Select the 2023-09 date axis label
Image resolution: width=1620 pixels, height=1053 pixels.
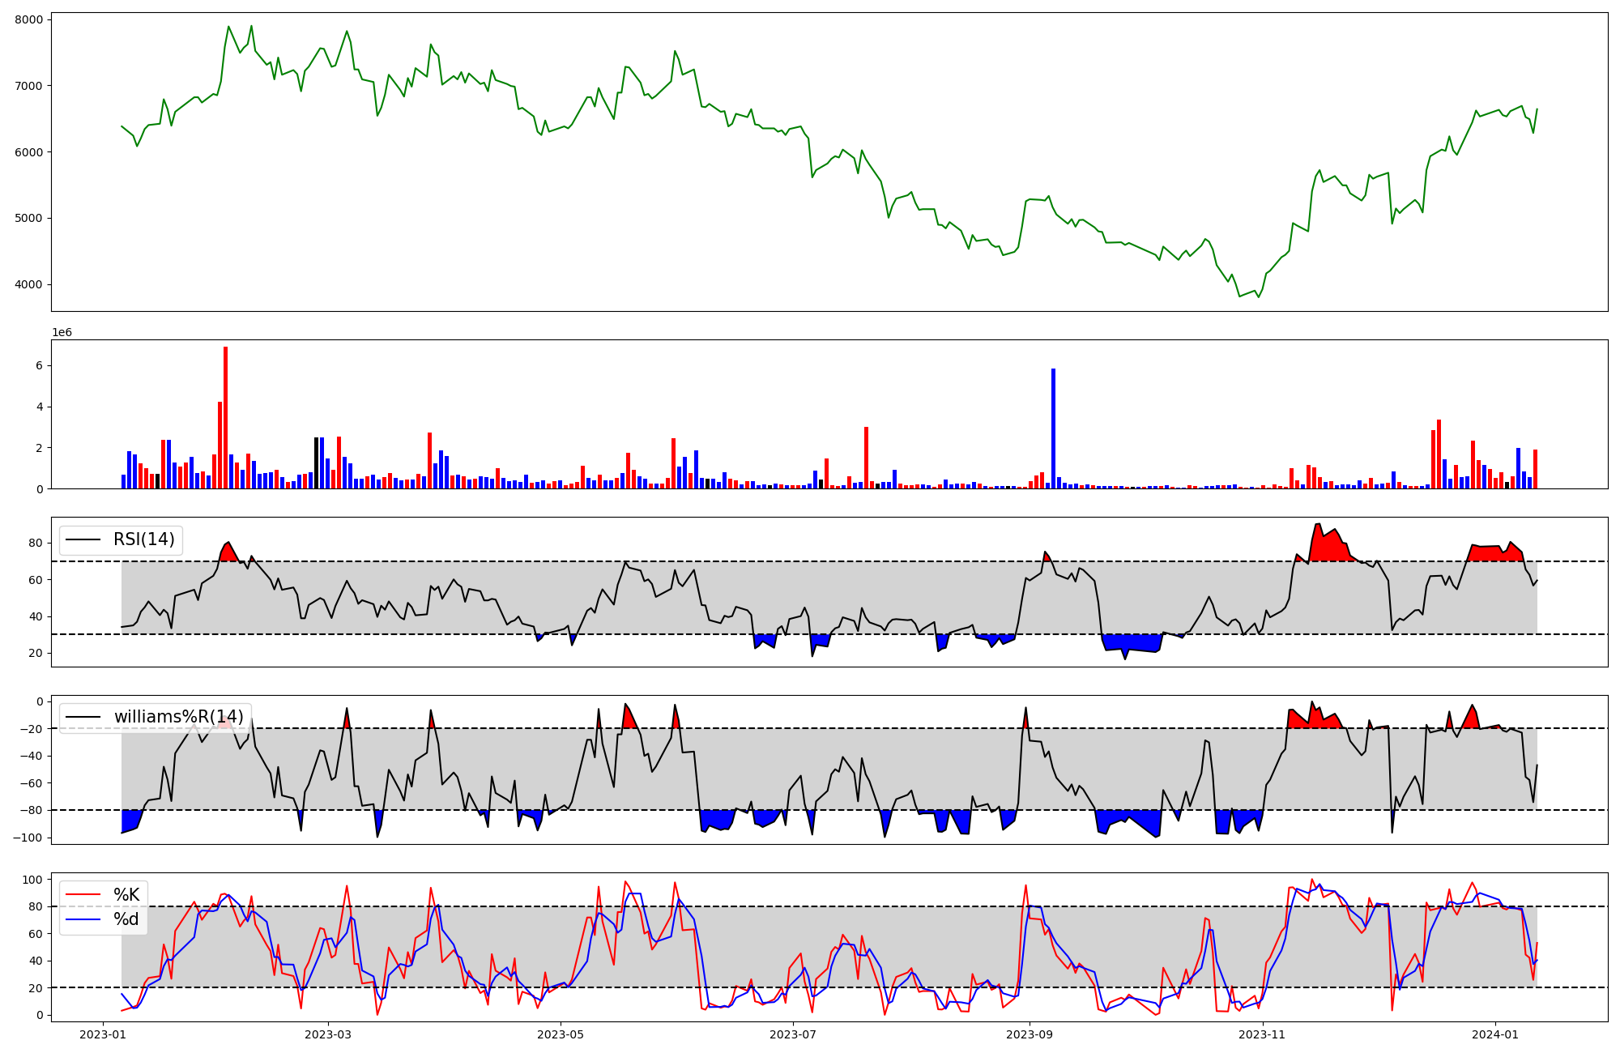[1030, 1034]
